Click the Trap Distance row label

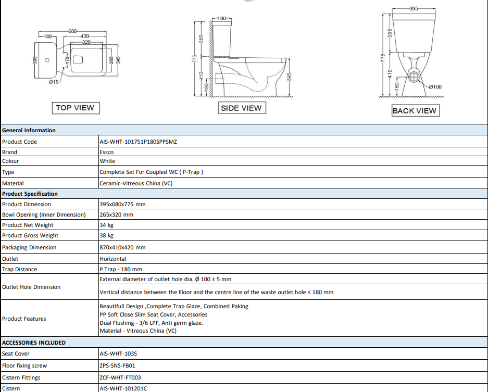(20, 269)
